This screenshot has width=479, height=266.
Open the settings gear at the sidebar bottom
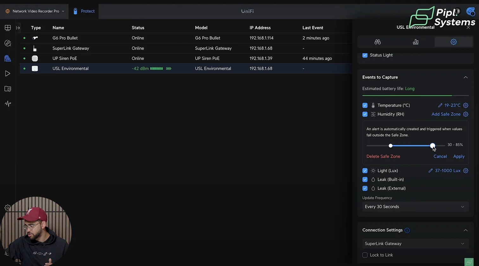8,208
